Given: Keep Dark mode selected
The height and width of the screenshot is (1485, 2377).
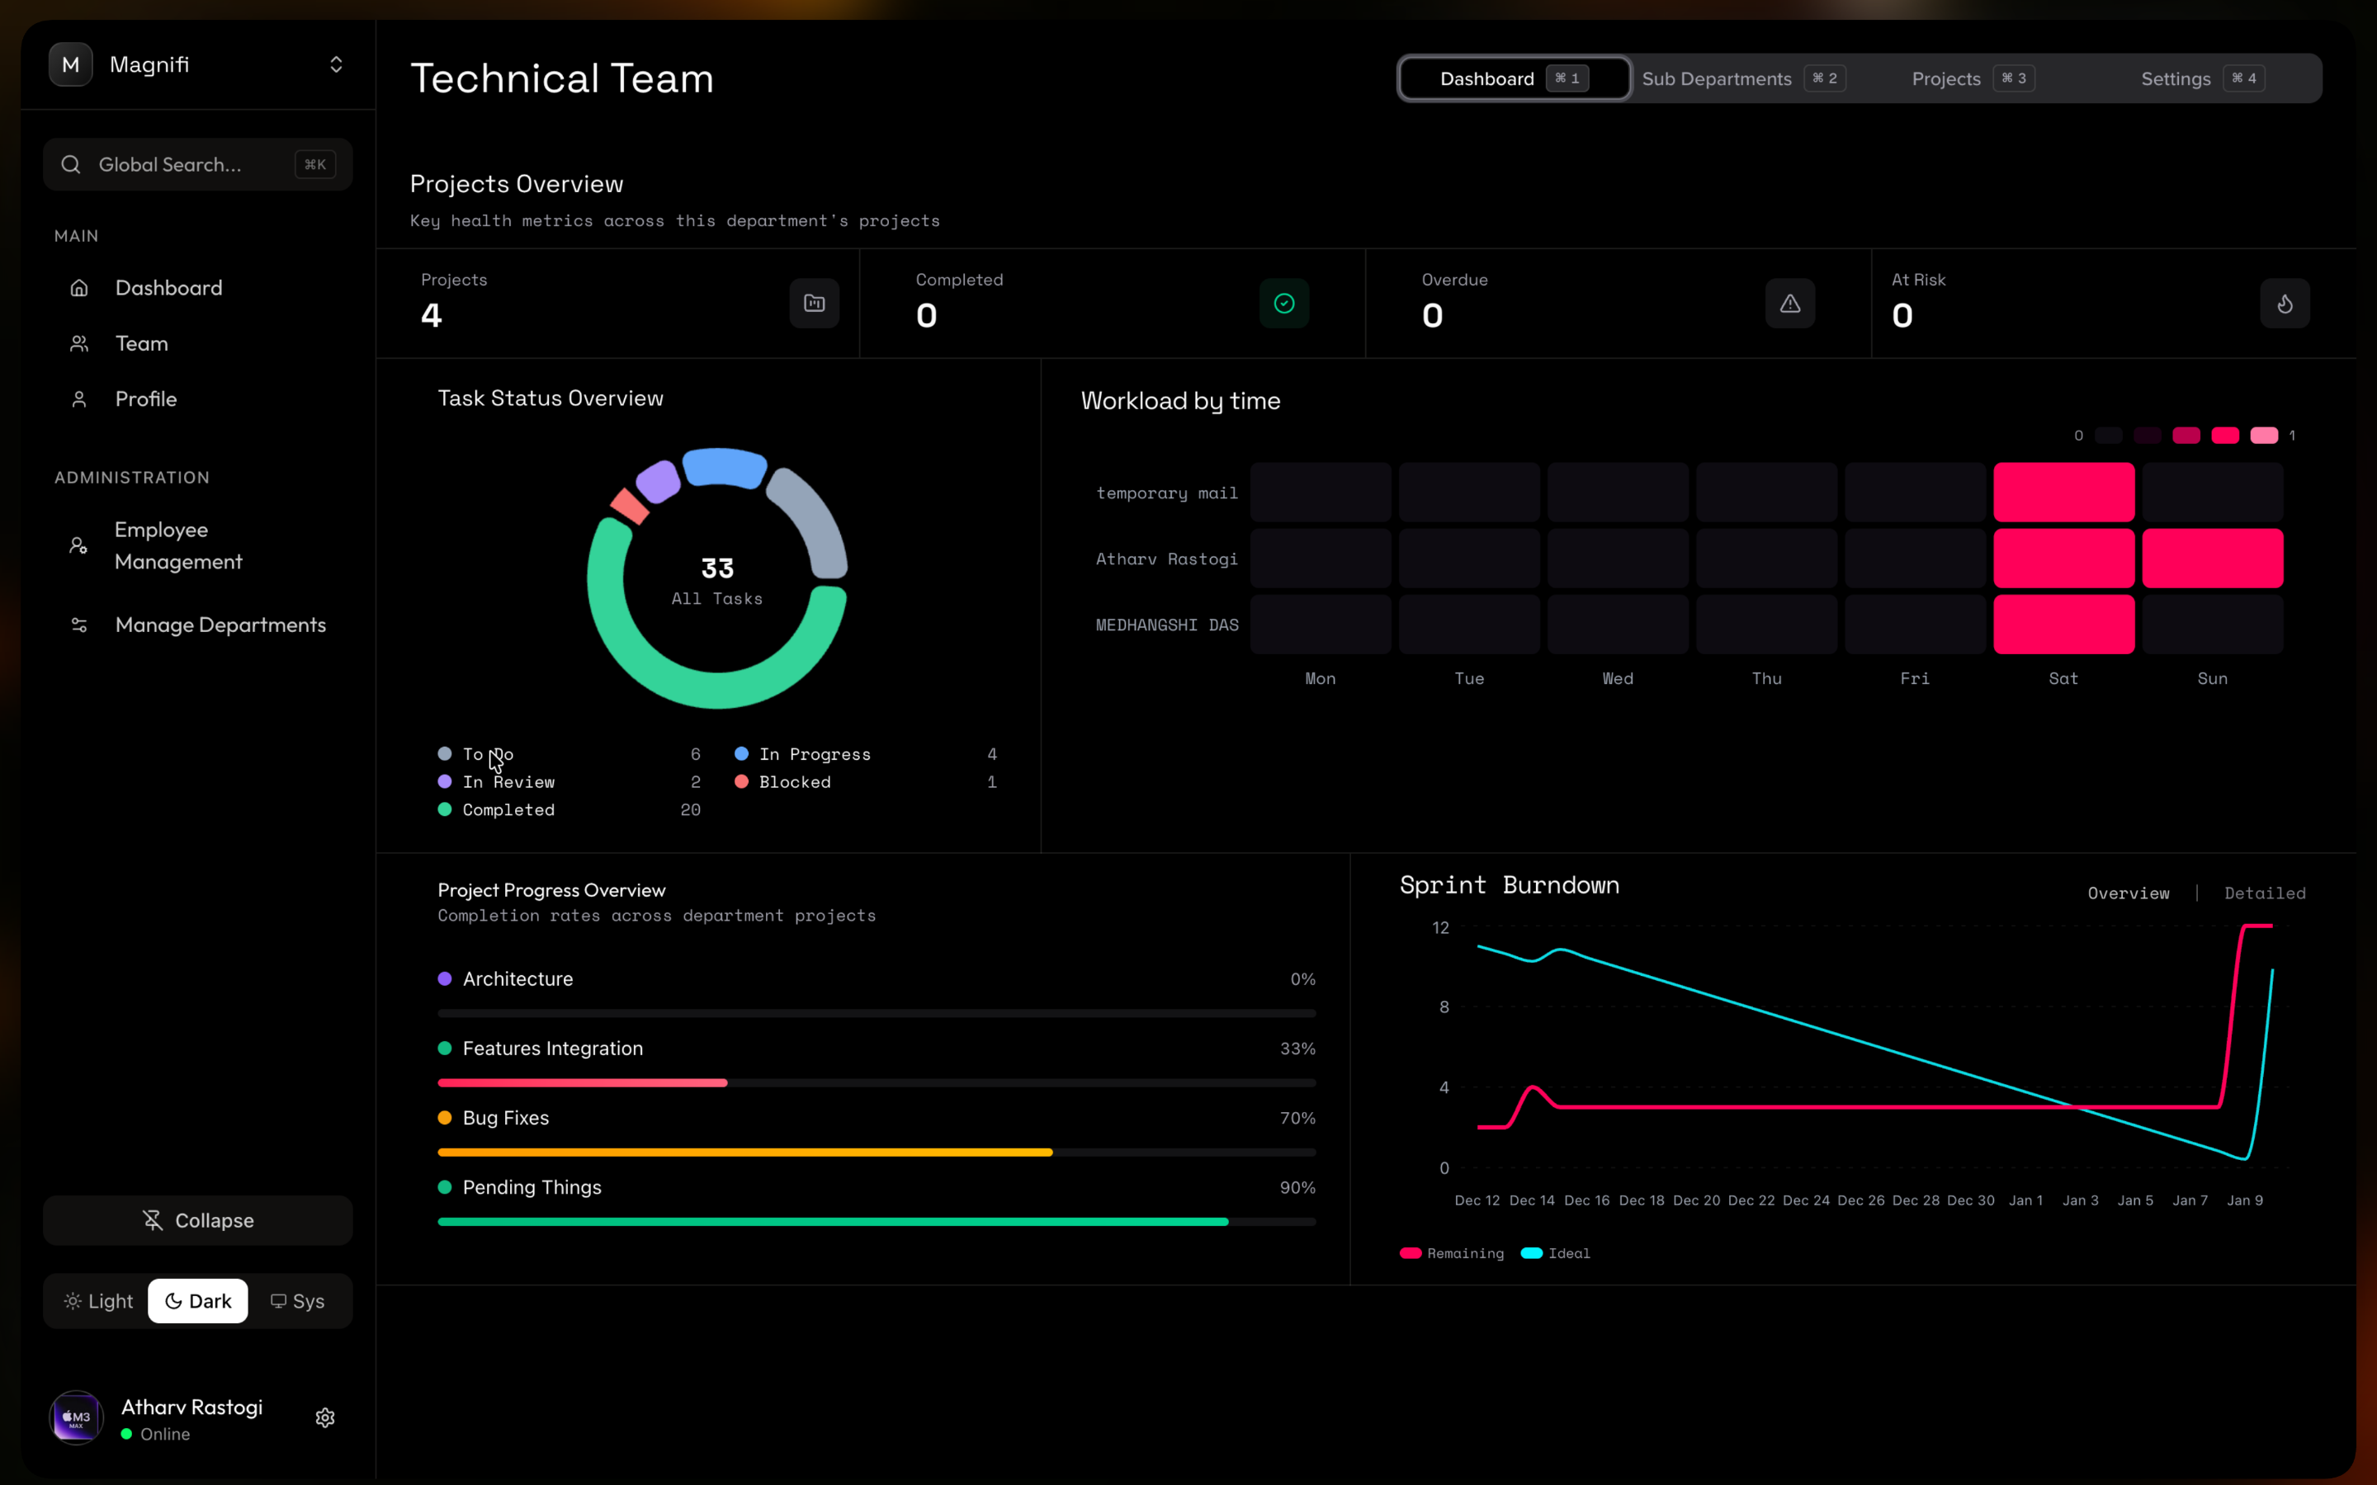Looking at the screenshot, I should [x=197, y=1300].
